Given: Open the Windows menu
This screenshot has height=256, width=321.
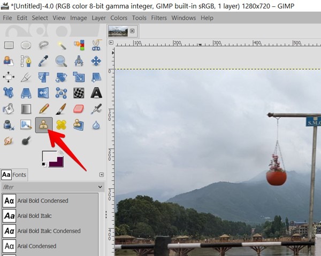Looking at the screenshot, I should tap(184, 18).
